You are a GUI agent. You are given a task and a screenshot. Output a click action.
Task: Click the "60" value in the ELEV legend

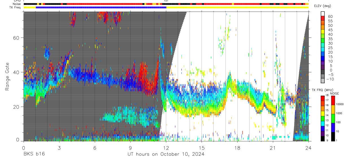[330, 16]
